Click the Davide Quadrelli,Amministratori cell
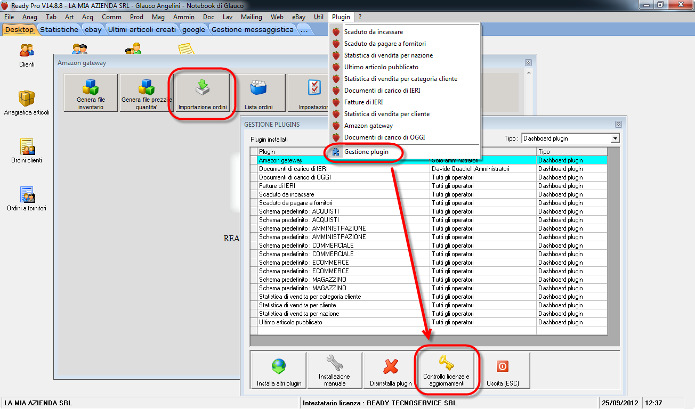The height and width of the screenshot is (409, 695). (x=483, y=169)
